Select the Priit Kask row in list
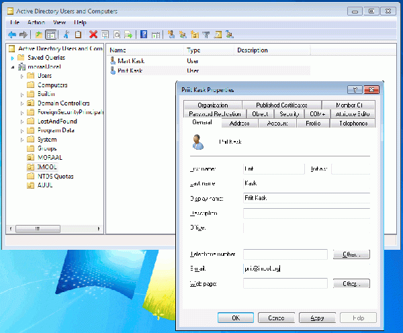Image resolution: width=403 pixels, height=333 pixels. (210, 70)
